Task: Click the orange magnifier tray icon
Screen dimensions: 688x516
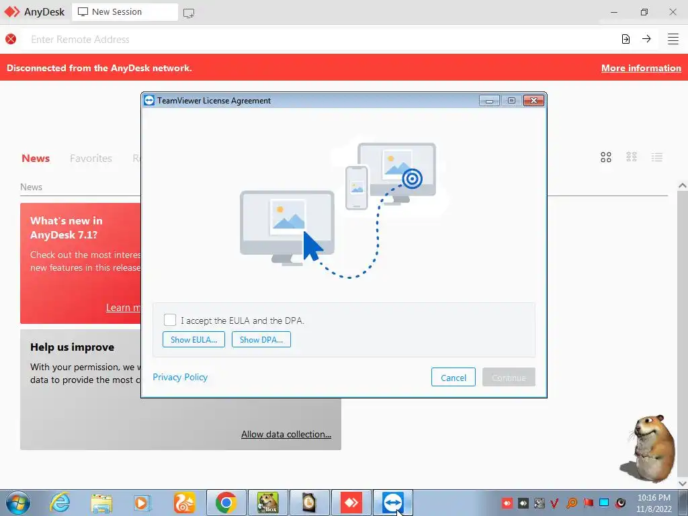Action: (x=572, y=503)
